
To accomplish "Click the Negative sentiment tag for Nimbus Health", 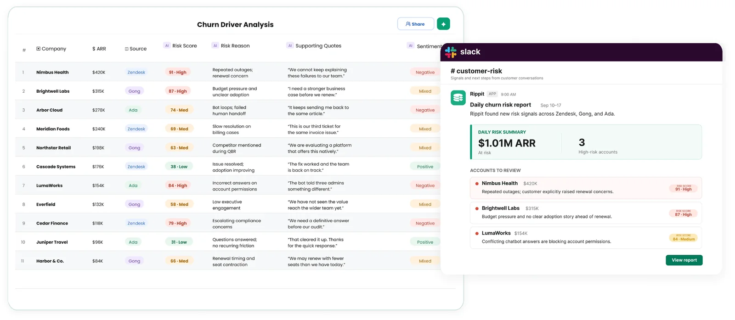I will [425, 72].
